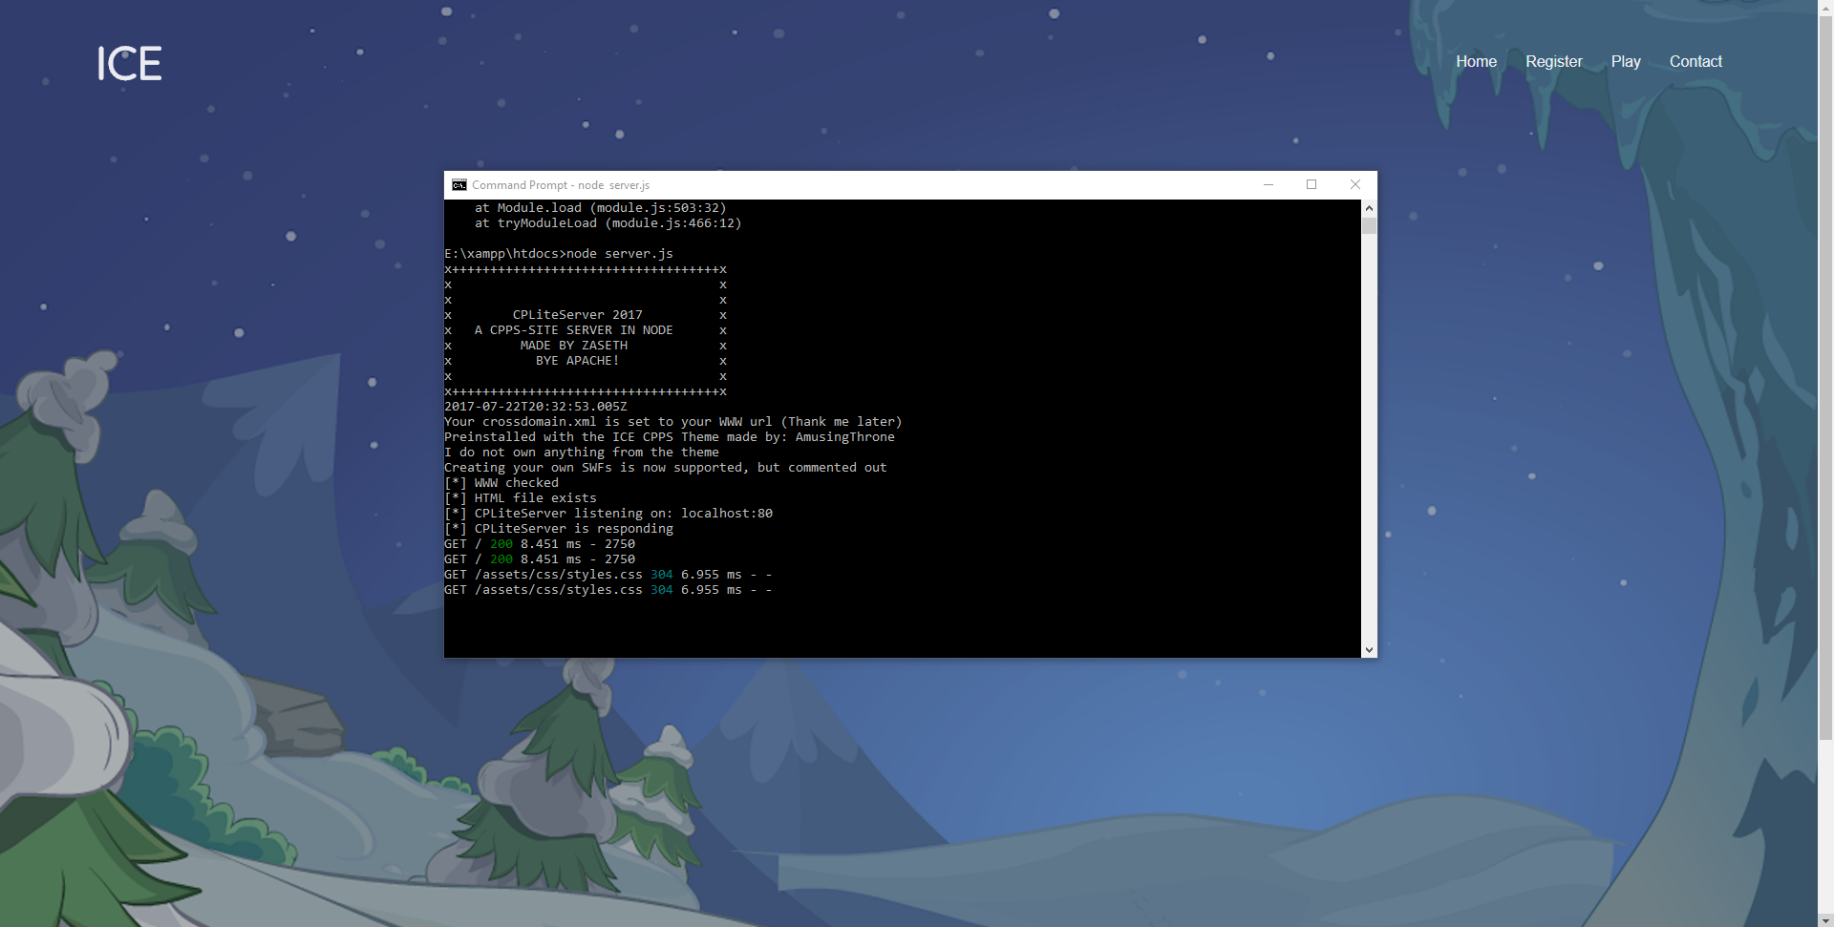The image size is (1834, 927).
Task: Click the 'at Module.load' stack trace line
Action: 601,208
